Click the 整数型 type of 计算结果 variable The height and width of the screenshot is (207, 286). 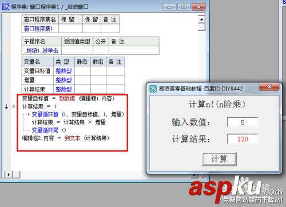(63, 89)
